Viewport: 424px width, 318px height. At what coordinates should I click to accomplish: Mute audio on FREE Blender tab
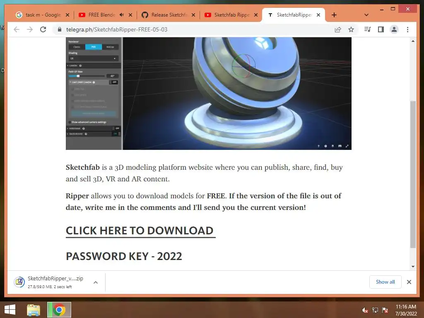122,15
